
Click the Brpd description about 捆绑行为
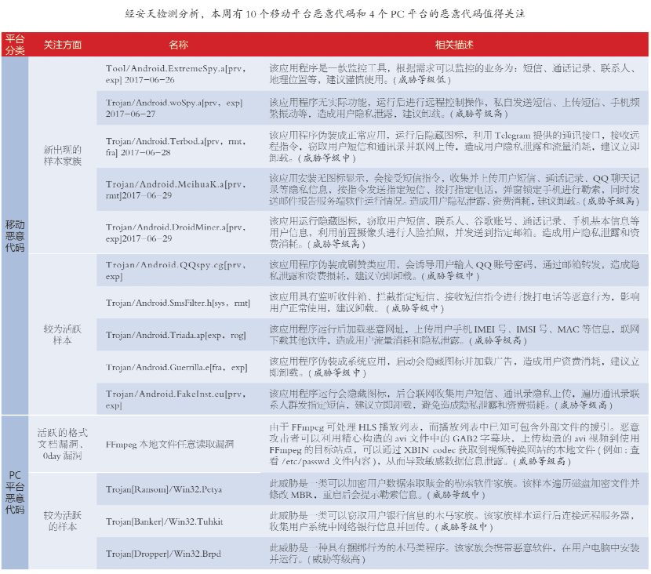(x=454, y=554)
